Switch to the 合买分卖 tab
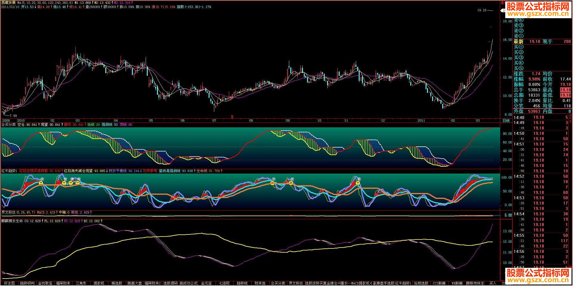573x286 pixels. pos(278,283)
